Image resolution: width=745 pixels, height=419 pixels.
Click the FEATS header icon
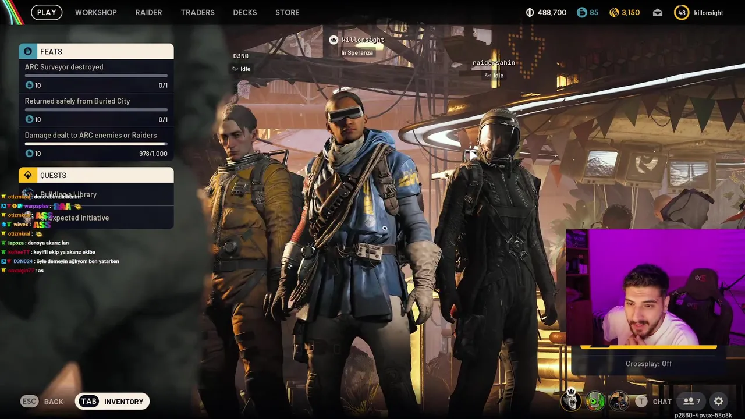[28, 51]
